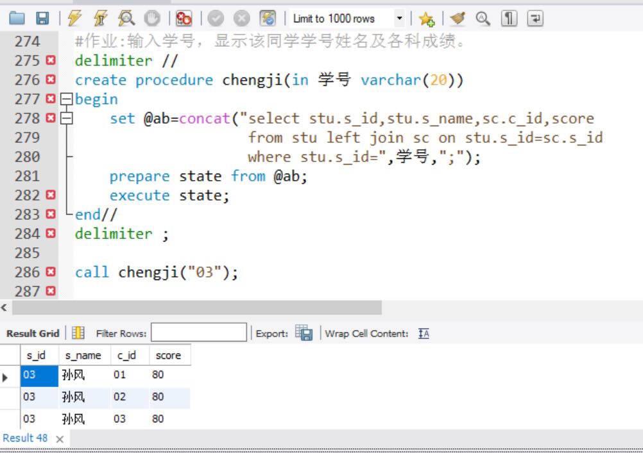The height and width of the screenshot is (453, 643).
Task: Click error marker on line 284
Action: coord(51,233)
